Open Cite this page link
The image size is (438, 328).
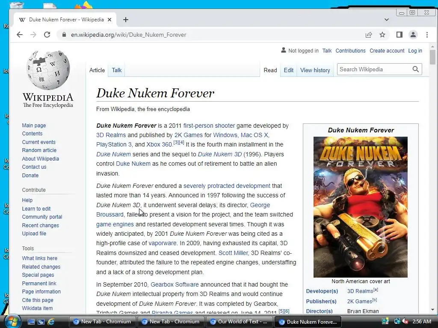click(x=38, y=300)
